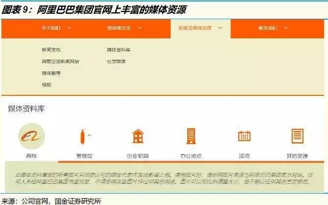Click the house icon for 创业初期

(138, 136)
